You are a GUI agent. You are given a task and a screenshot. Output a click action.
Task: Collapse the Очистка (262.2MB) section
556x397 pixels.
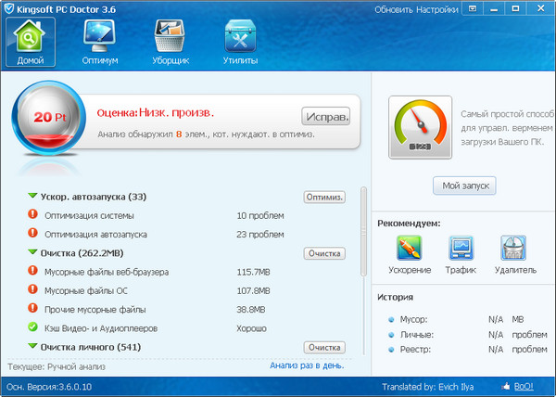pyautogui.click(x=33, y=253)
